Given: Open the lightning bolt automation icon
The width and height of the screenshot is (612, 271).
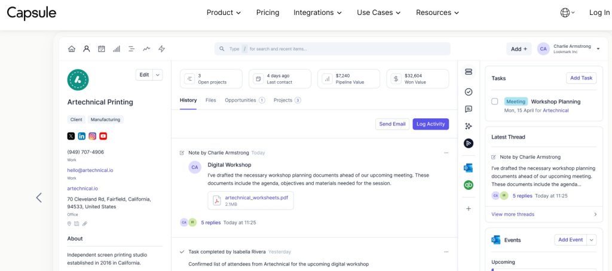Looking at the screenshot, I should (x=161, y=49).
